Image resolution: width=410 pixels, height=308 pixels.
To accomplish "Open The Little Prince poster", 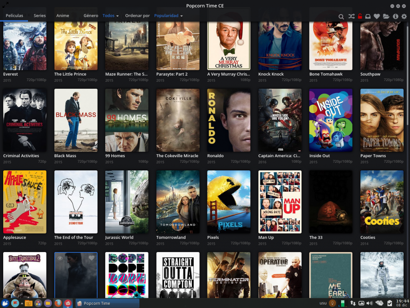I will 76,46.
